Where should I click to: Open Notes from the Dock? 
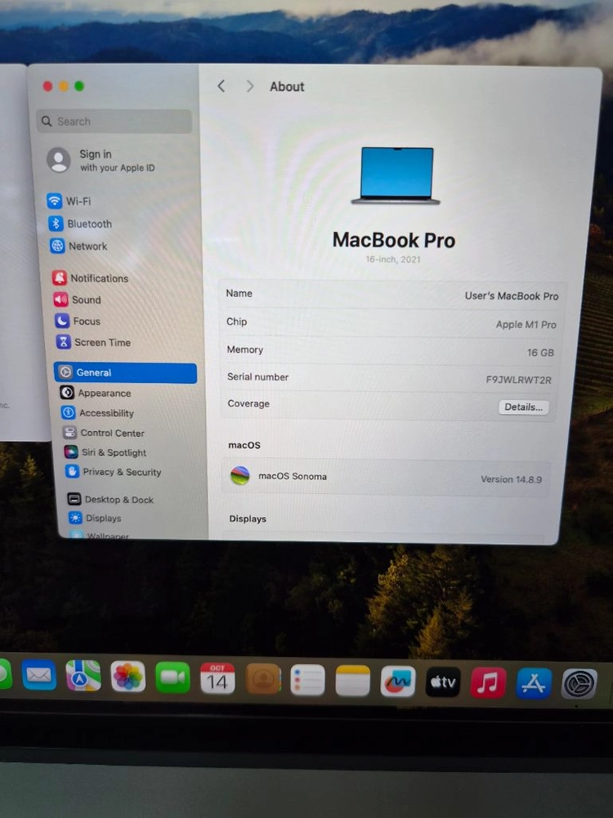(x=353, y=681)
